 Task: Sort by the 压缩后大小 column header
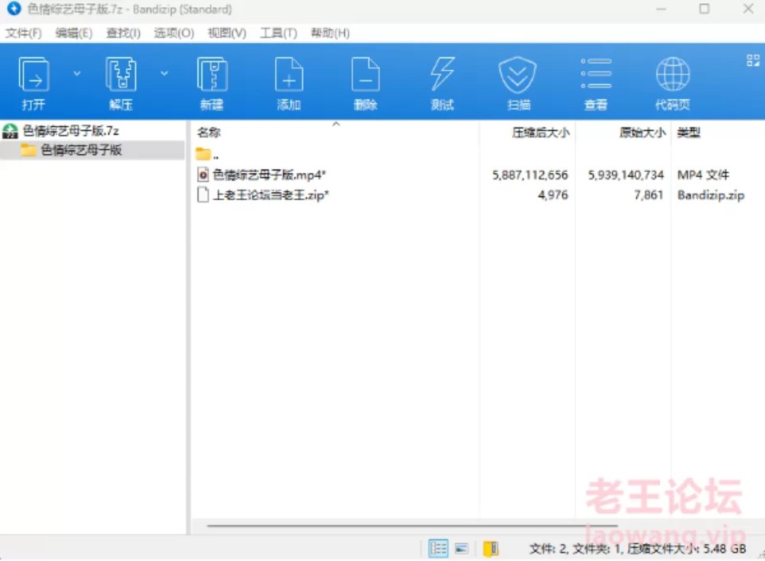540,132
